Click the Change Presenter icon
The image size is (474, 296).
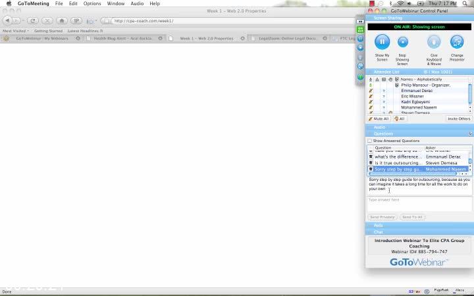tap(457, 42)
